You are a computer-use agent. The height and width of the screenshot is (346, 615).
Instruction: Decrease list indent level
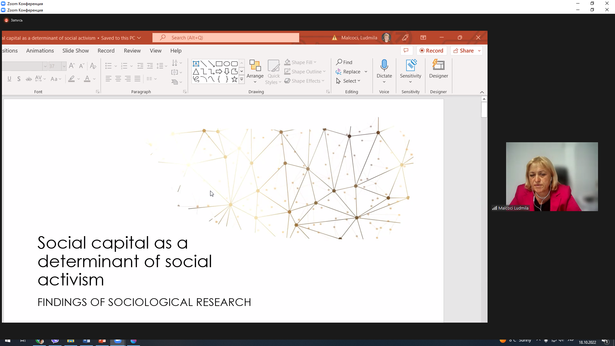click(x=140, y=66)
